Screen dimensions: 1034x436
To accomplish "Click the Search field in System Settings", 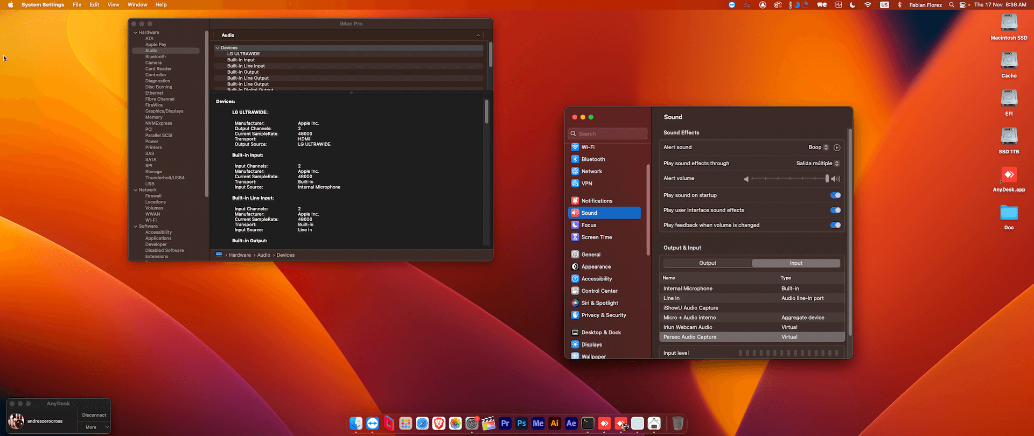I will 609,134.
